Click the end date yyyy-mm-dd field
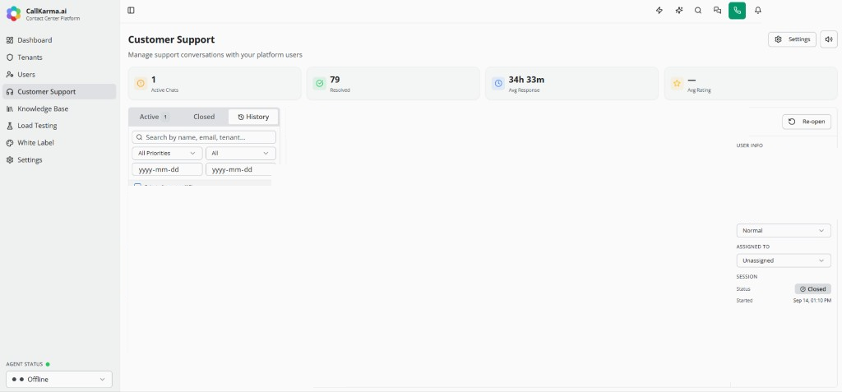The height and width of the screenshot is (392, 842). (241, 169)
